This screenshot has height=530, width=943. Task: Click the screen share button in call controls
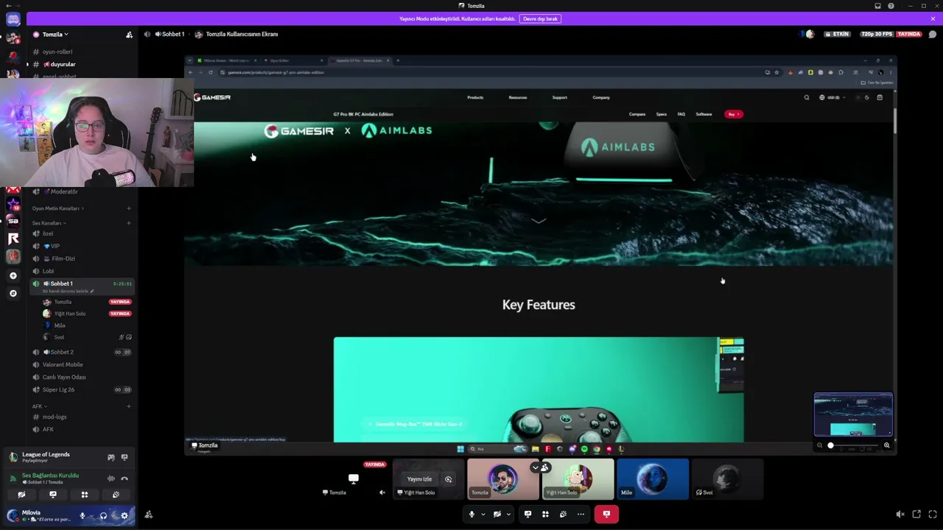(527, 514)
